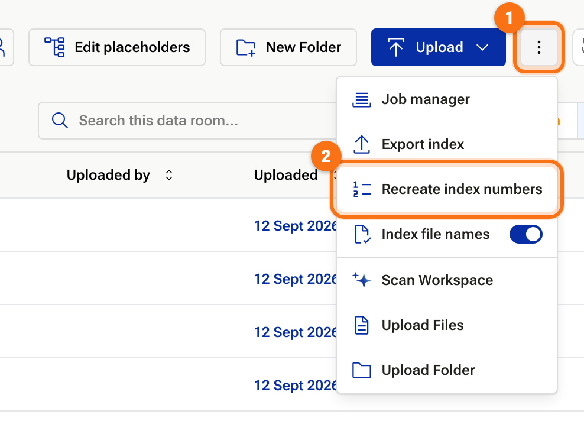Select Export index menu entry
This screenshot has width=584, height=421.
(447, 144)
